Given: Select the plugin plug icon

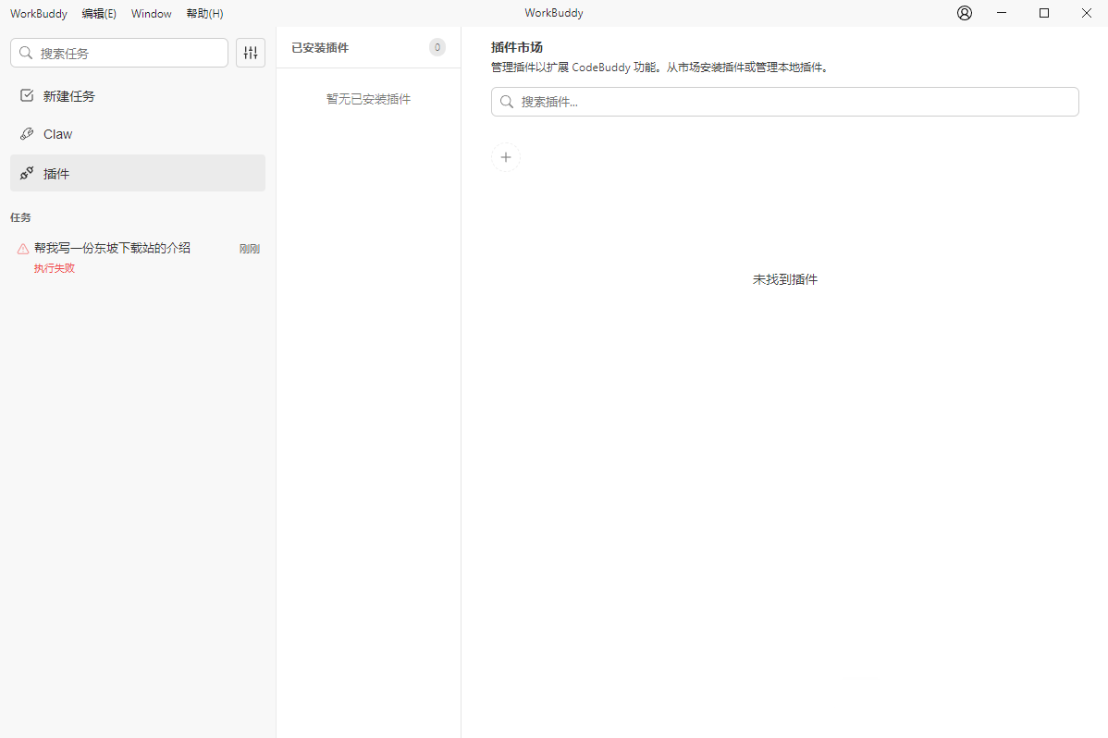Looking at the screenshot, I should click(27, 173).
